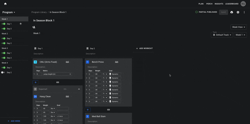This screenshot has height=124, width=250.
Task: Open % unit dropdown in Bench Press set 5
Action: (105, 90)
